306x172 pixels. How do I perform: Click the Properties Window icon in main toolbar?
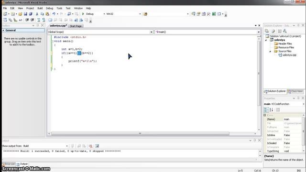click(198, 14)
